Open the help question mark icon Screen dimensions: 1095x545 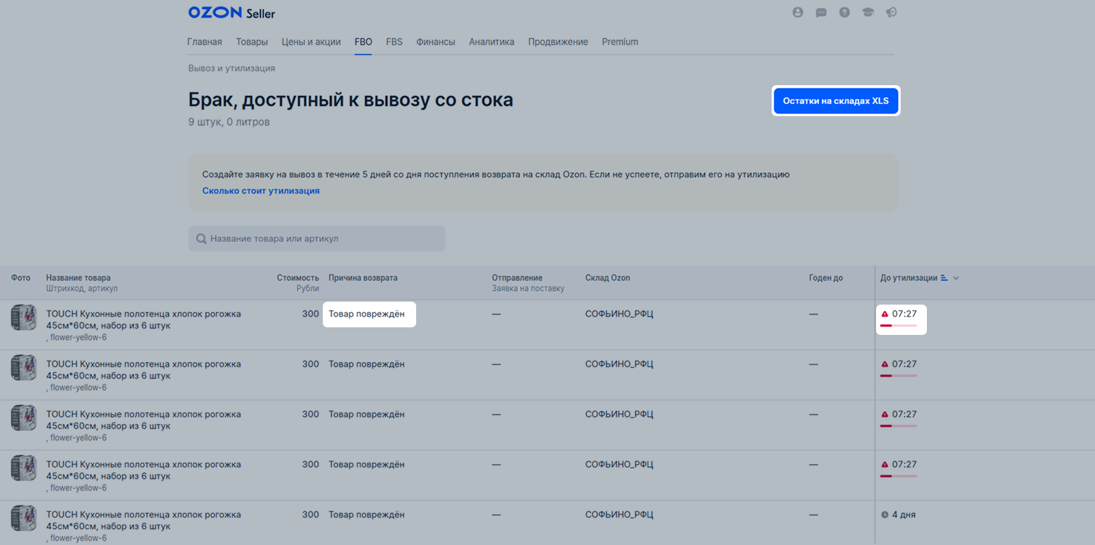844,12
